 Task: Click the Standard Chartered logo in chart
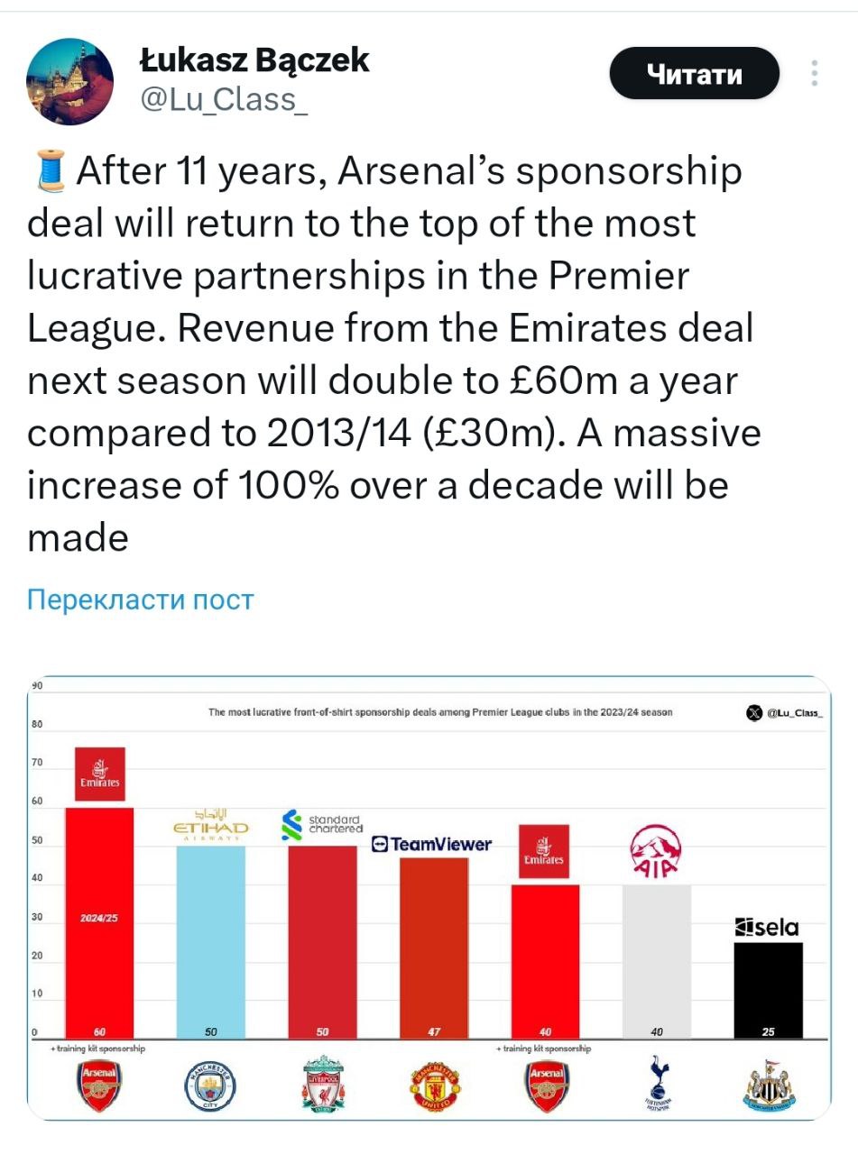click(x=322, y=824)
